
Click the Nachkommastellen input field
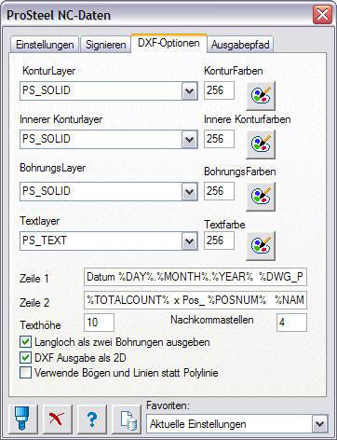291,323
